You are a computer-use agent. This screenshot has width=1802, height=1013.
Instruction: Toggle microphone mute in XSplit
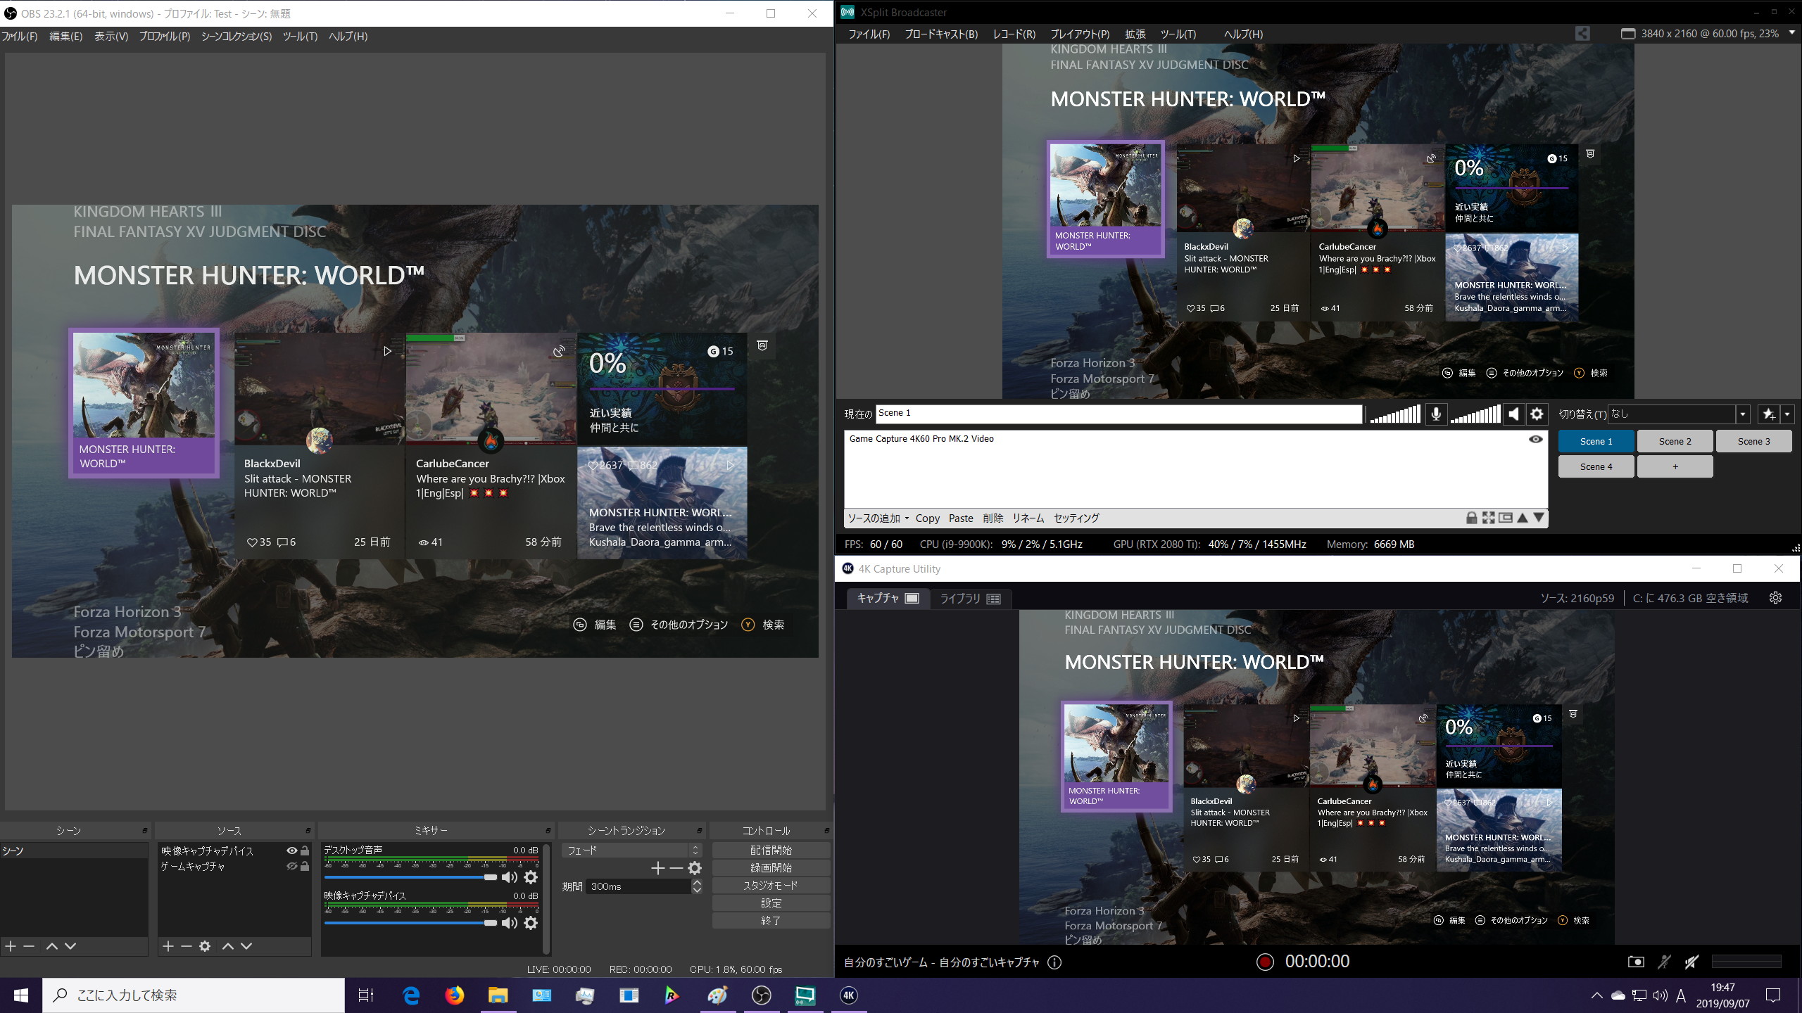click(x=1436, y=414)
